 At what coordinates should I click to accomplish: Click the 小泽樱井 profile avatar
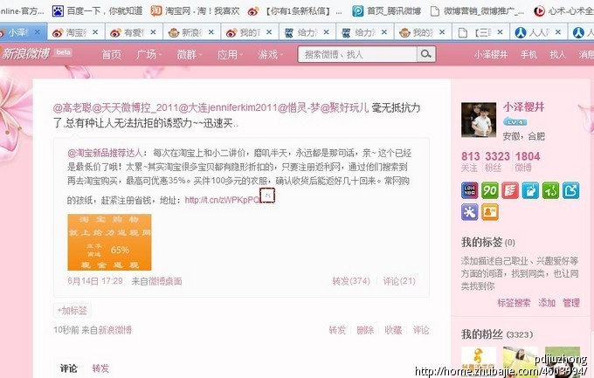pos(479,120)
